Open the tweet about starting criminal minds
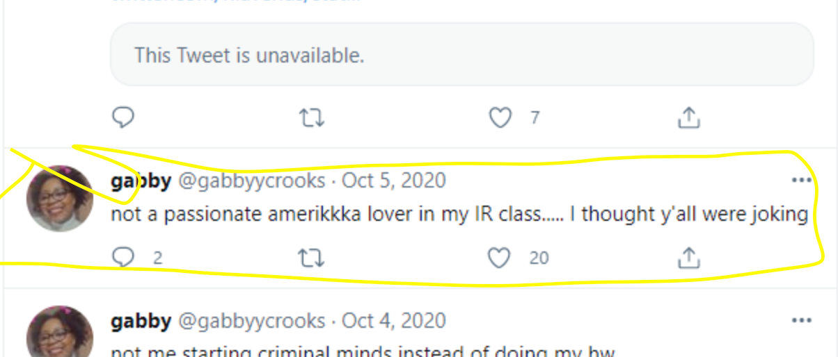 pos(362,351)
